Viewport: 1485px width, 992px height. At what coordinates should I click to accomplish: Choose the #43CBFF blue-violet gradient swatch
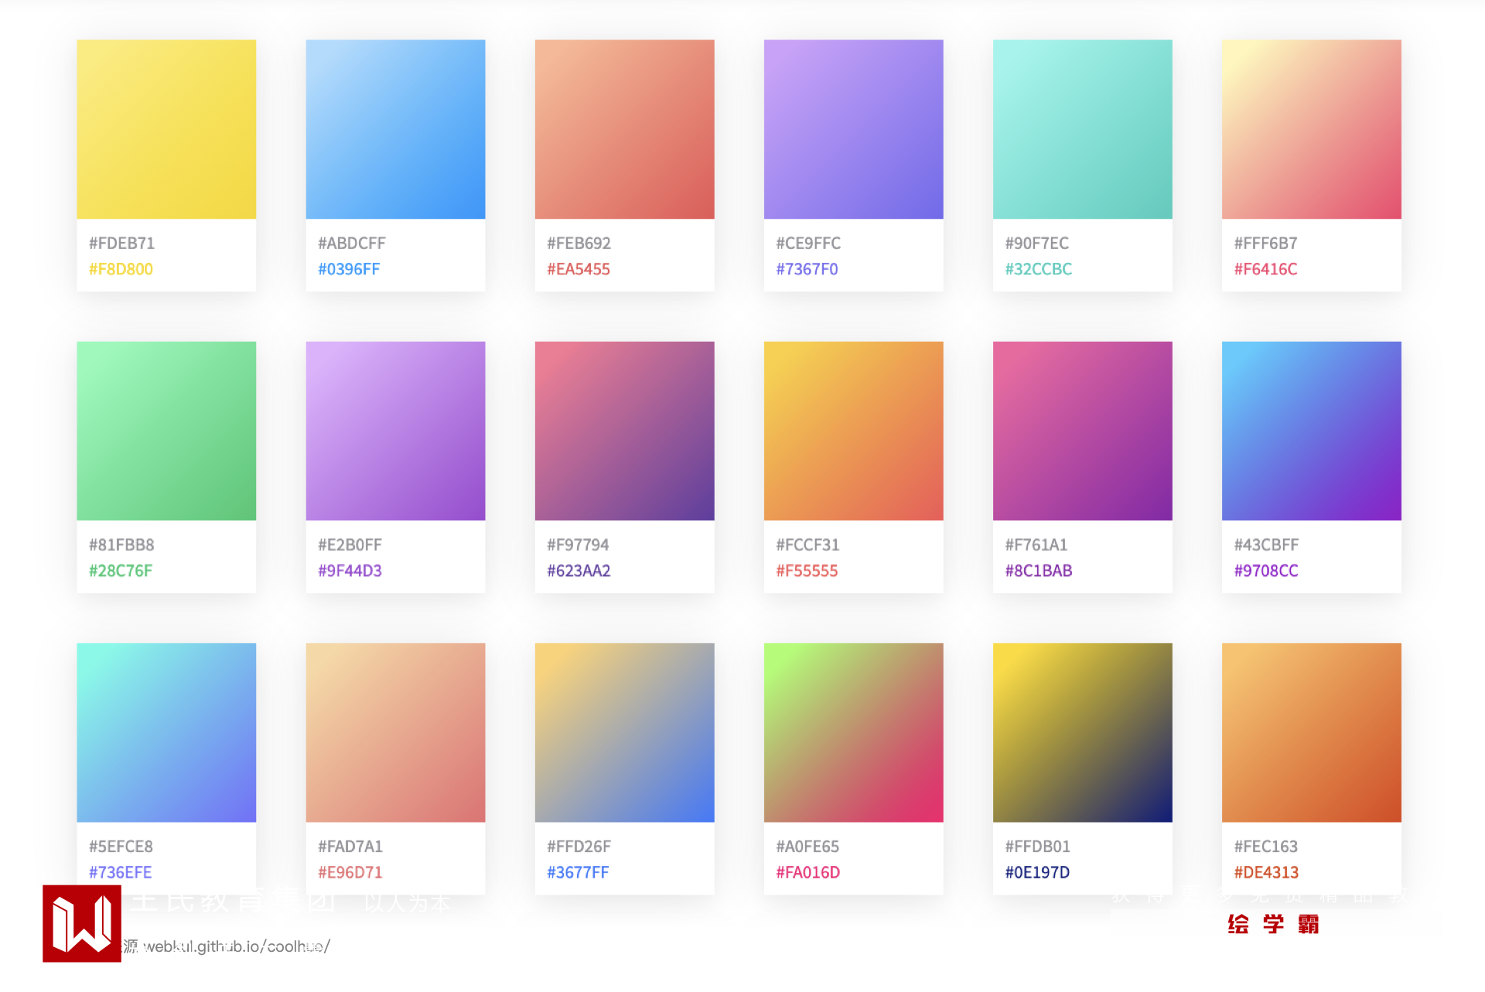pyautogui.click(x=1311, y=431)
